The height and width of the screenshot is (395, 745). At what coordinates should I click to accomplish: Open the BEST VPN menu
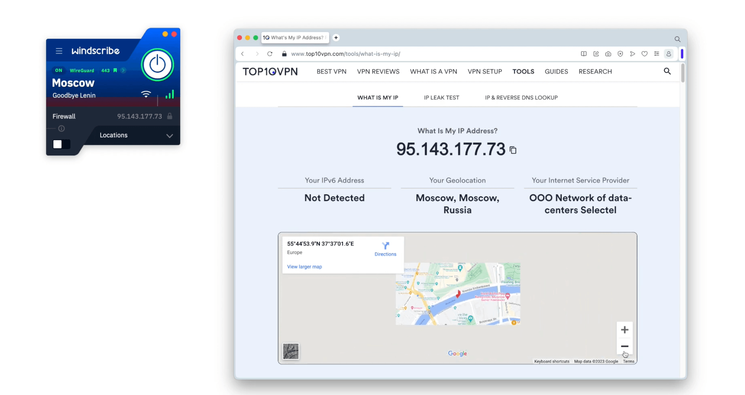tap(331, 72)
